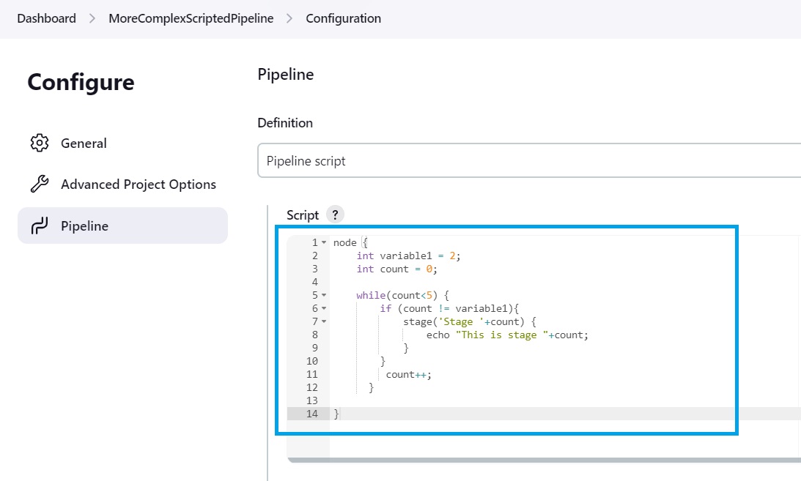Click line number 4 in gutter
This screenshot has width=801, height=481.
[x=315, y=282]
